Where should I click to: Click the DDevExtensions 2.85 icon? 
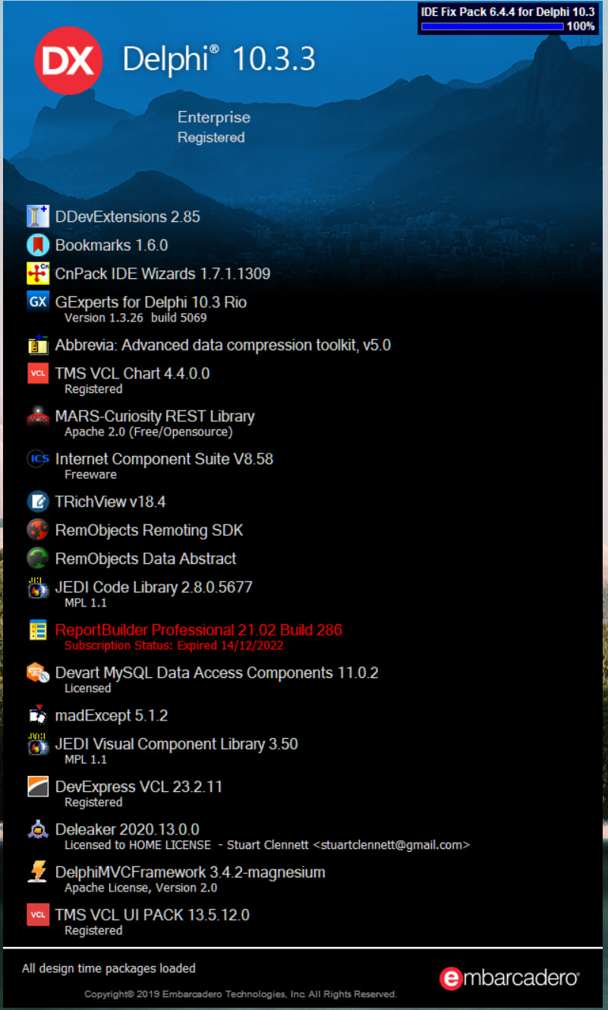pyautogui.click(x=38, y=217)
